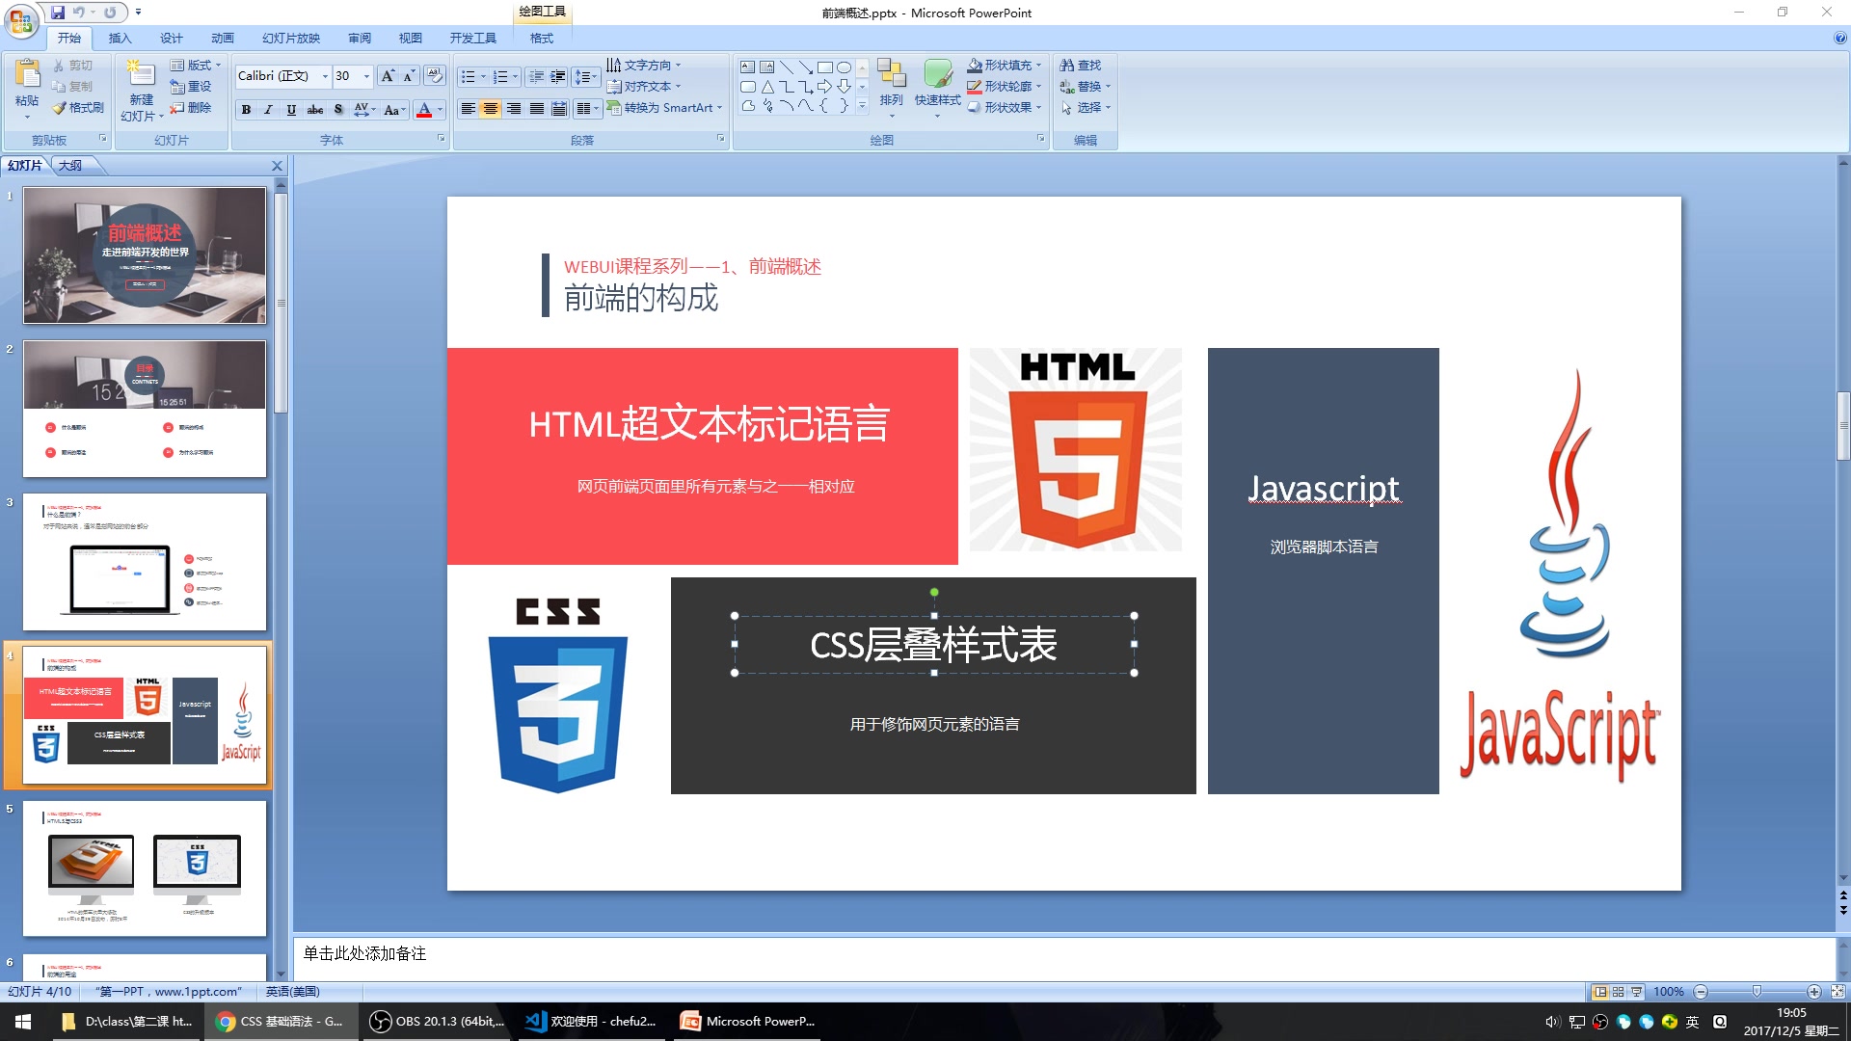
Task: Click the Paste clipboard icon
Action: point(27,73)
